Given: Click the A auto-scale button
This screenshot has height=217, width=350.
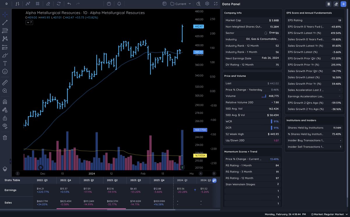Looking at the screenshot, I should tap(201, 173).
